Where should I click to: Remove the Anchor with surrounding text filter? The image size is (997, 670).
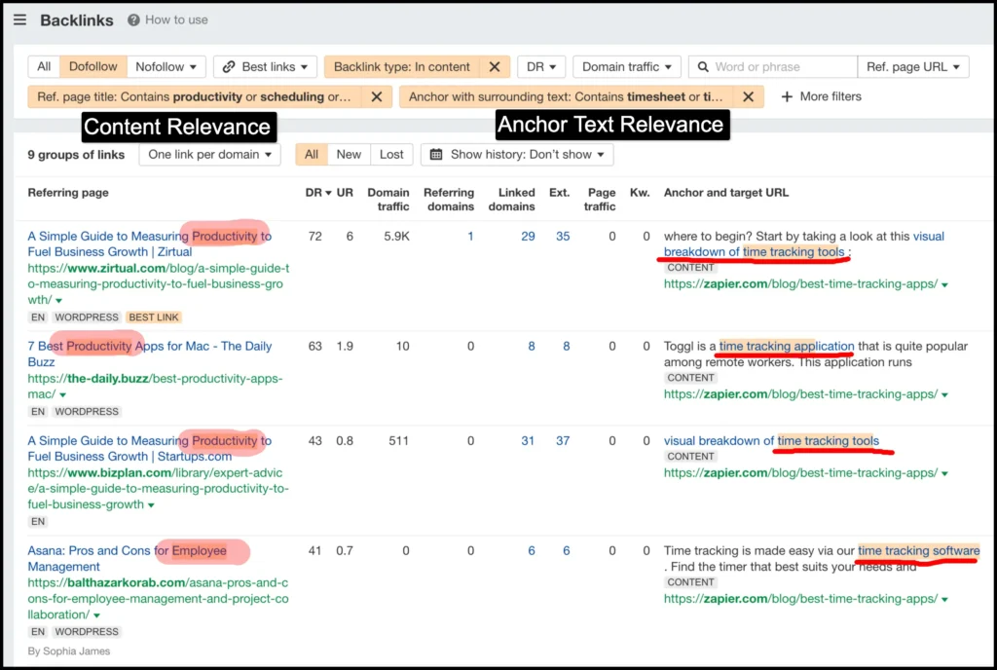(x=749, y=96)
